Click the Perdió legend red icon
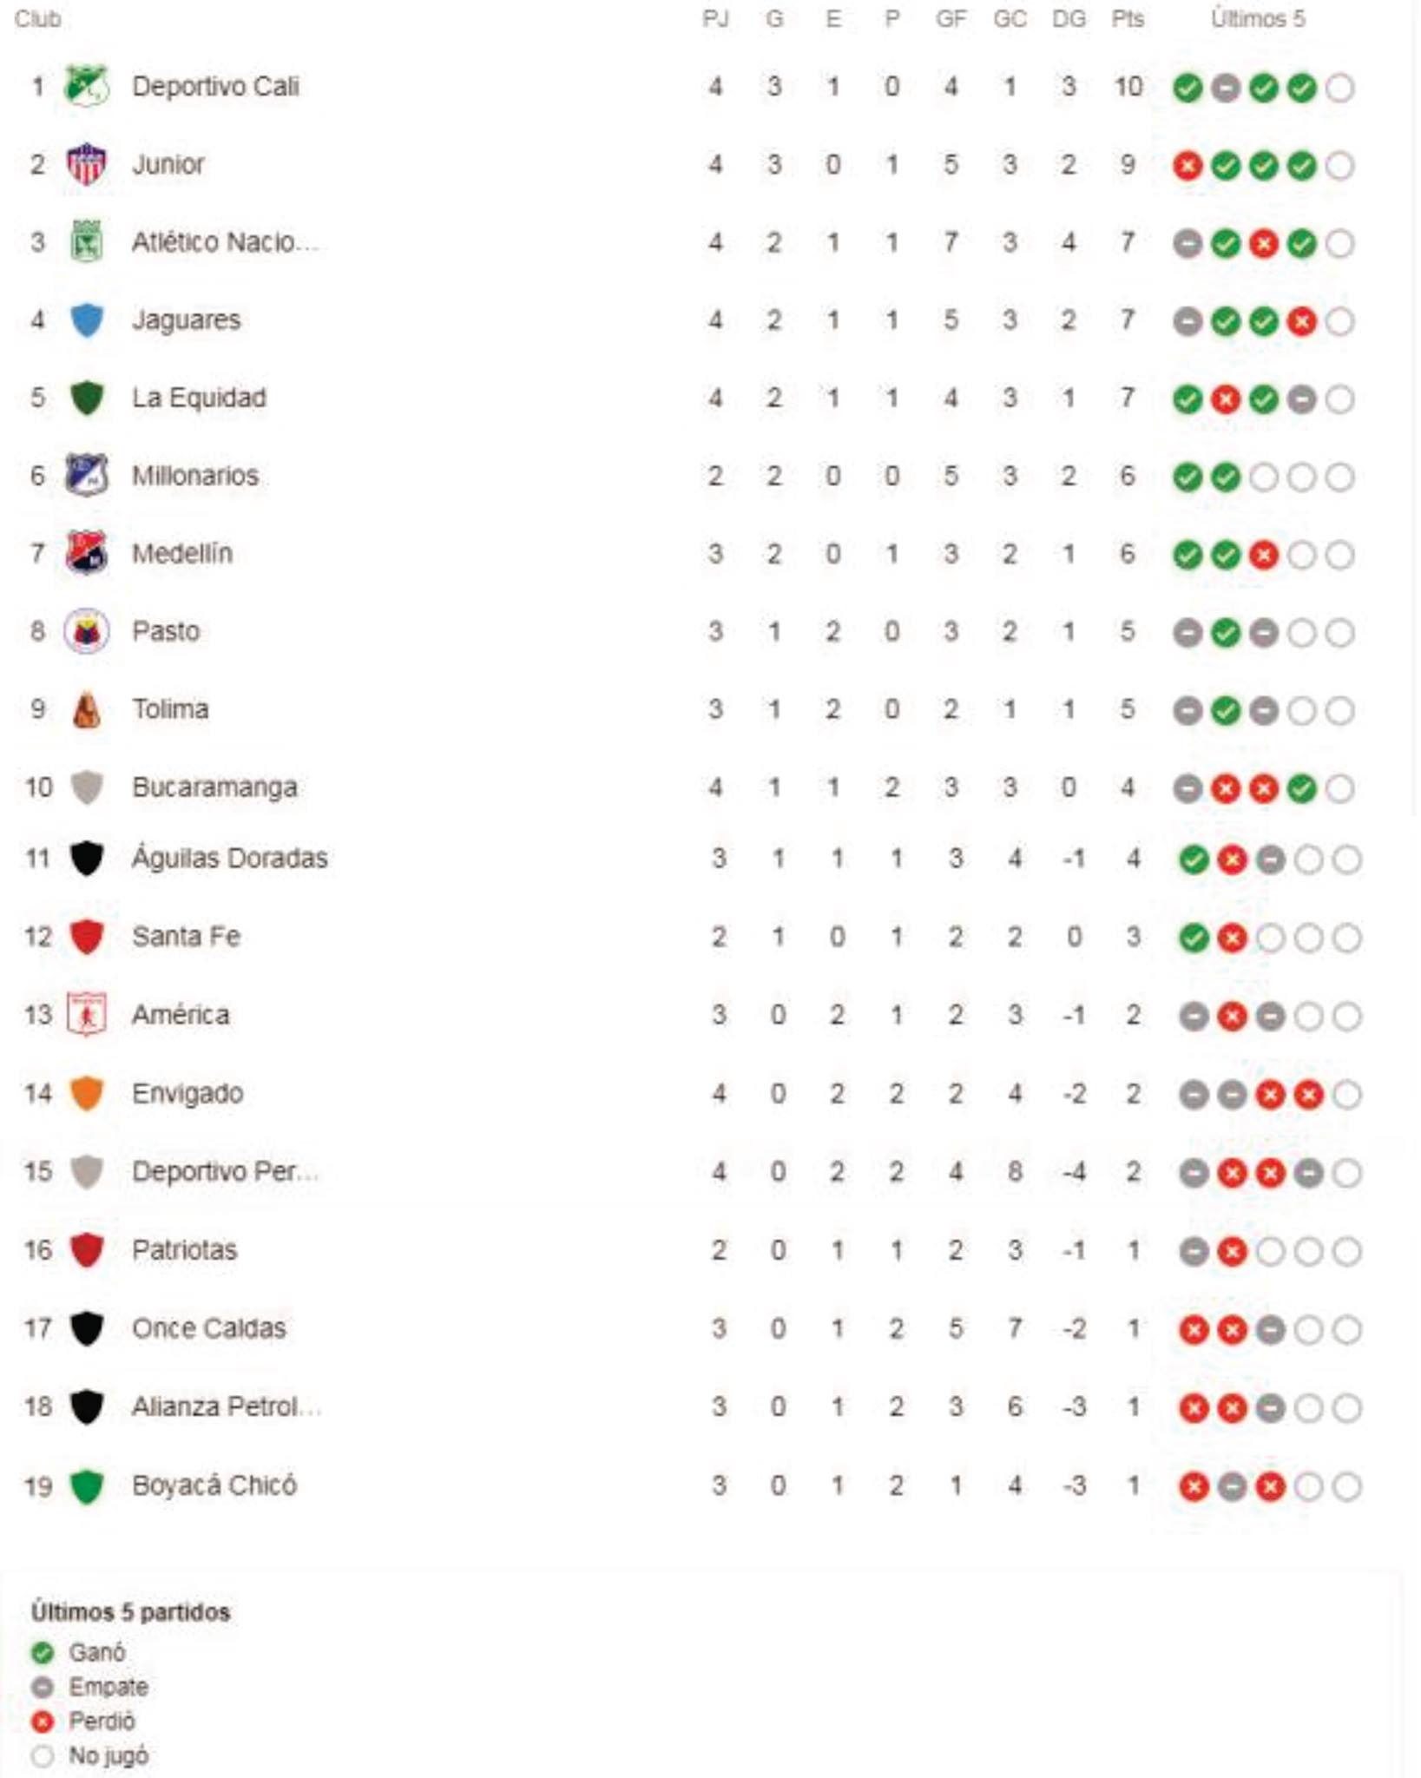 click(42, 1722)
